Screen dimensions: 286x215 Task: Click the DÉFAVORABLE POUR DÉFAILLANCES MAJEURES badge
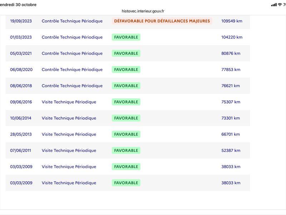pyautogui.click(x=162, y=21)
